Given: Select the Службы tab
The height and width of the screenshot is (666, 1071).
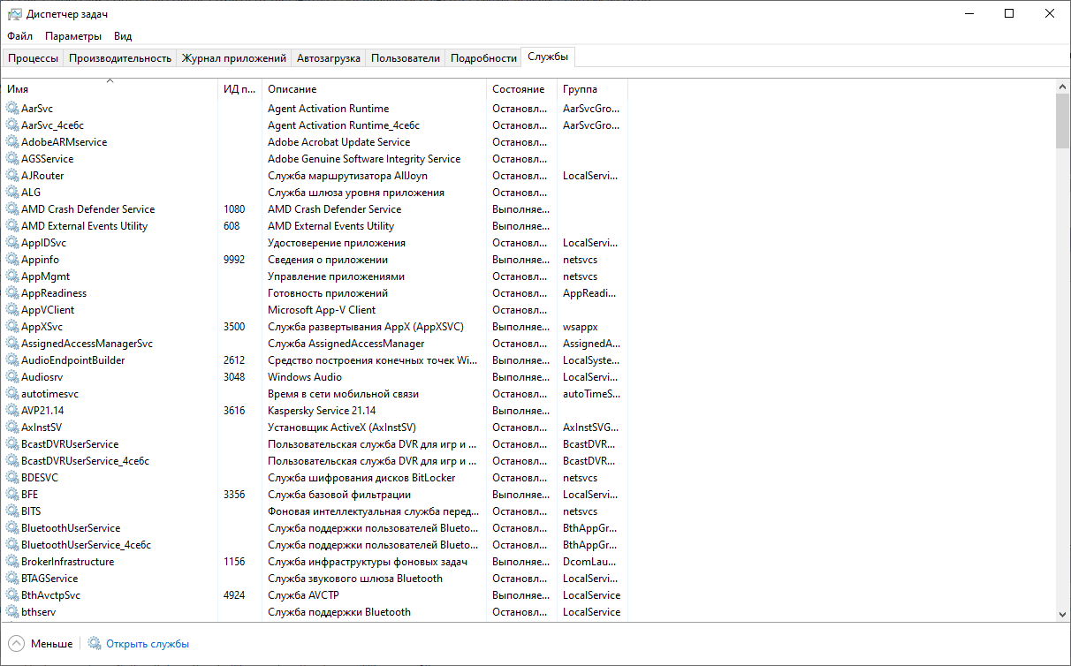Looking at the screenshot, I should [548, 57].
